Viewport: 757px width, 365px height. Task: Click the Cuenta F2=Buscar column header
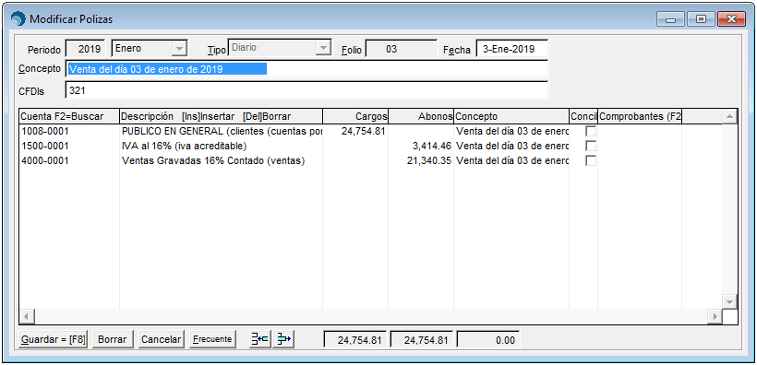click(x=69, y=116)
